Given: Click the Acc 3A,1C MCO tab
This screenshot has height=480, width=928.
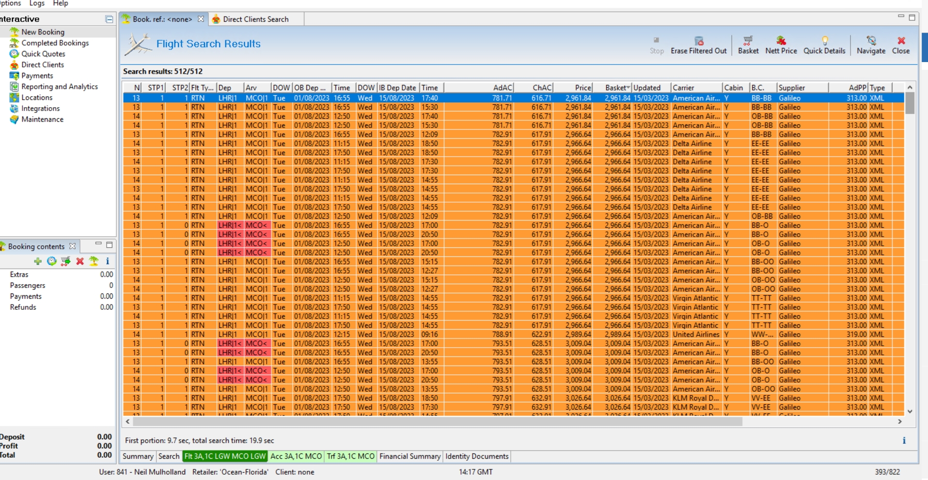Looking at the screenshot, I should (x=296, y=456).
